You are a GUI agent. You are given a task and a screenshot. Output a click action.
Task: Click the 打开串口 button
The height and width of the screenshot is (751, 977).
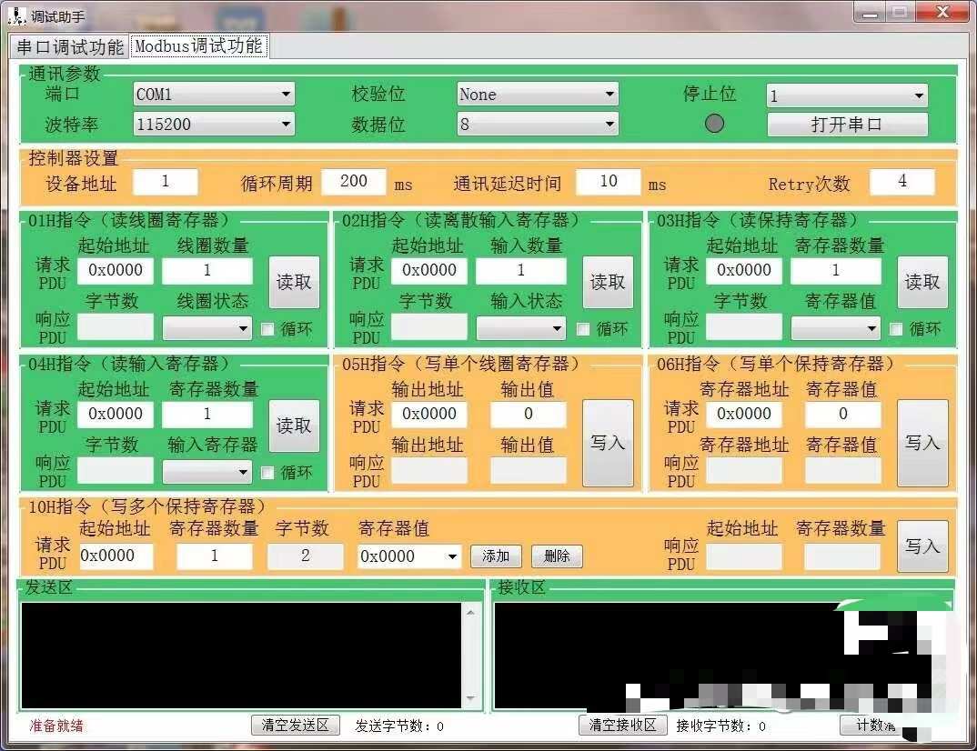[847, 124]
